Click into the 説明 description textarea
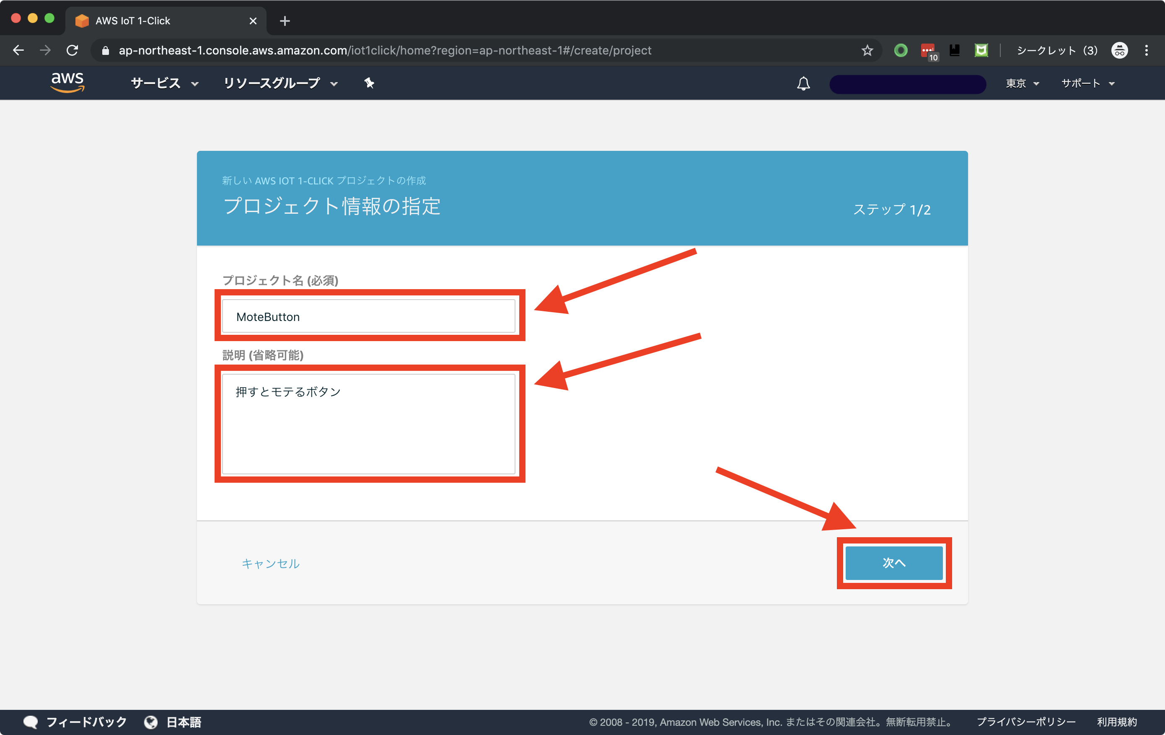This screenshot has width=1165, height=735. point(369,424)
